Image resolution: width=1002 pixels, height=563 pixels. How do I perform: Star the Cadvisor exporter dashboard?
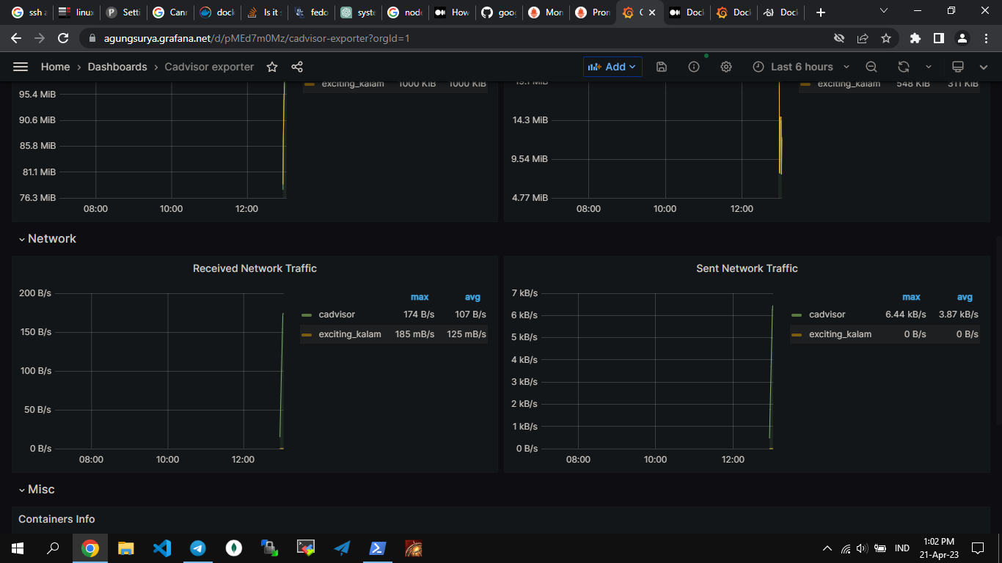pyautogui.click(x=272, y=67)
